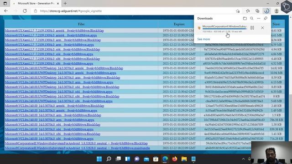Click the address bar URL field
This screenshot has height=164, width=292.
(134, 11)
